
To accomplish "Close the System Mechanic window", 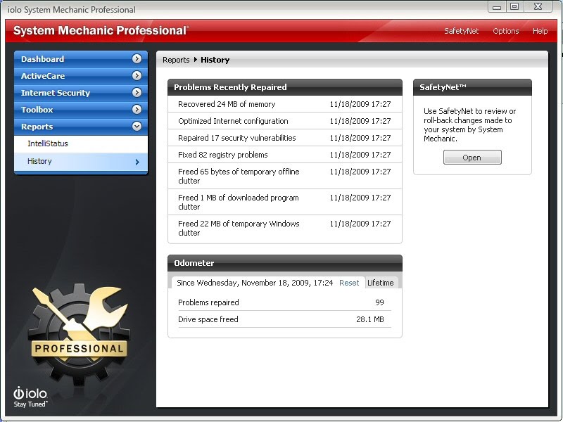I will point(538,6).
